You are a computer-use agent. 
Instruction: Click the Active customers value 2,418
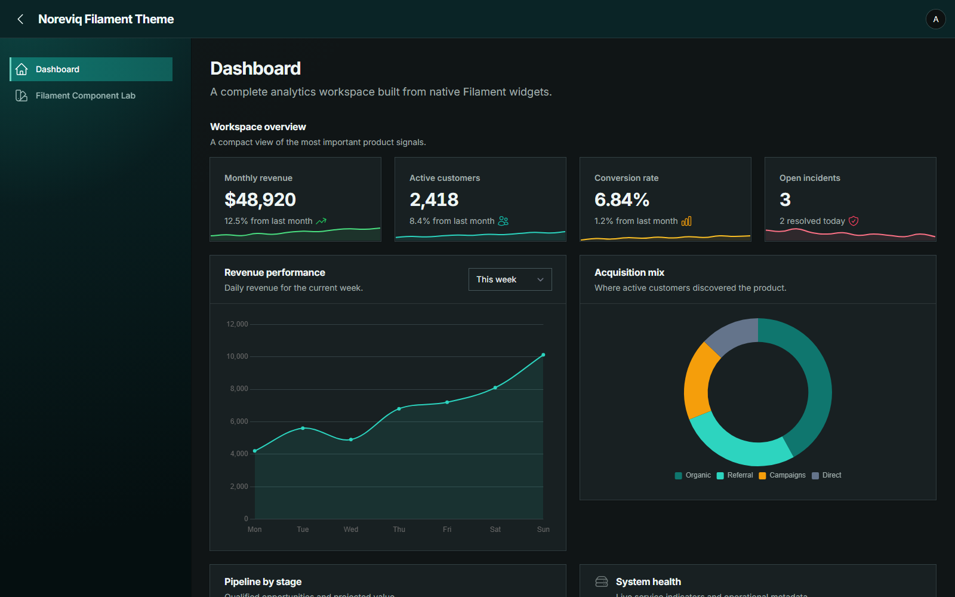[x=434, y=199]
